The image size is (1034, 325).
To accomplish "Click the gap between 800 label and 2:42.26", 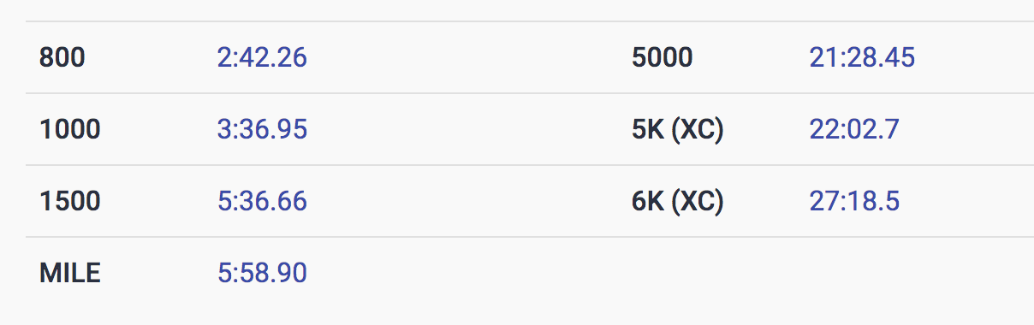I will click(x=152, y=58).
